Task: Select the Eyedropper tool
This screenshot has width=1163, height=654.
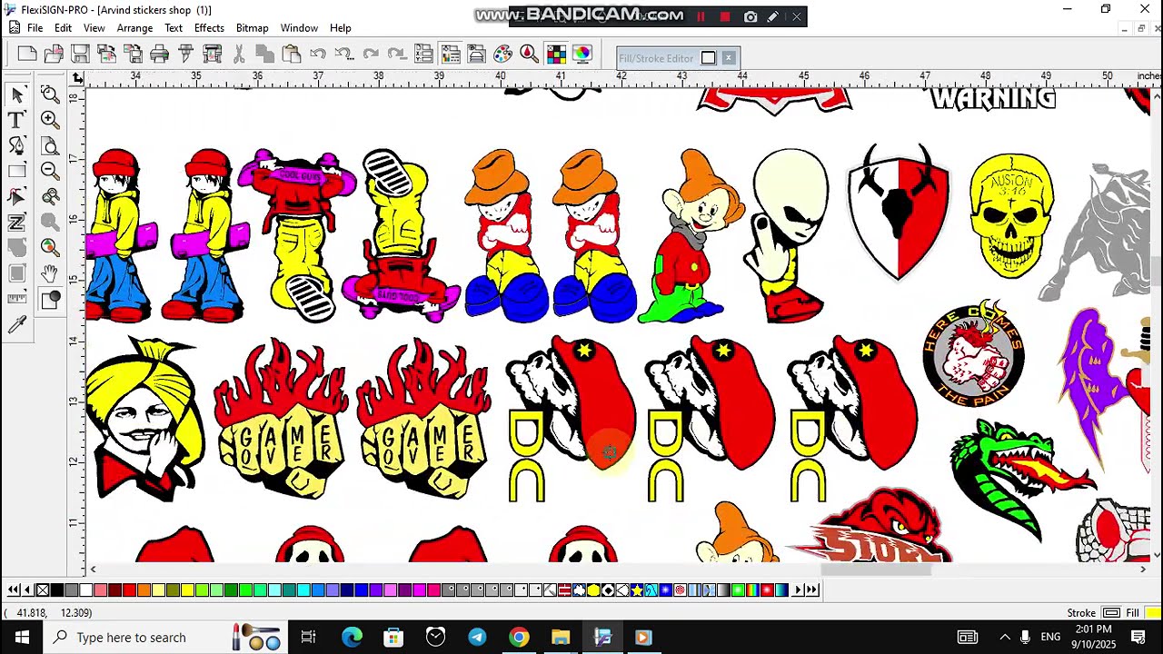Action: point(16,324)
